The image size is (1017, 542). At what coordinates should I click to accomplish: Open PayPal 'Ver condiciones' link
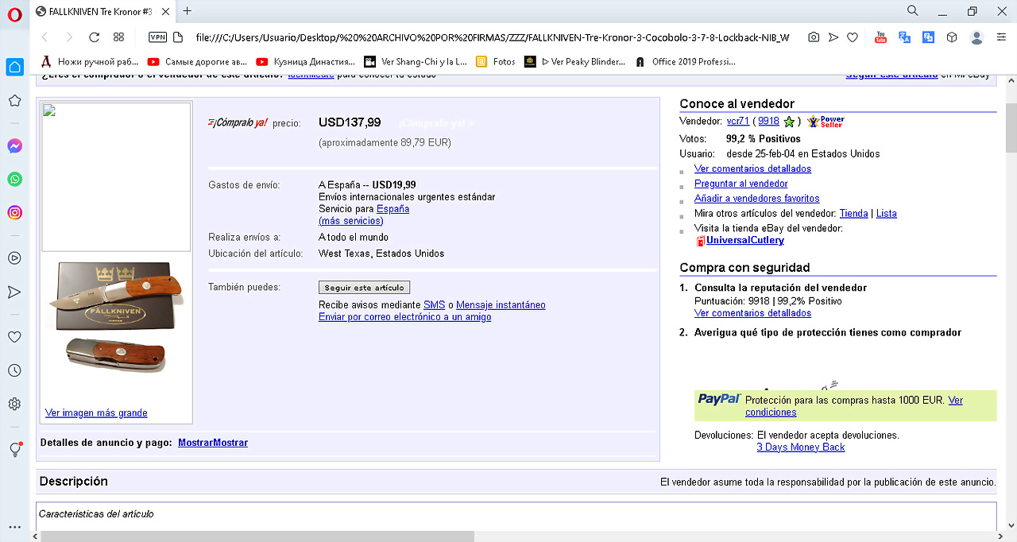pos(854,406)
